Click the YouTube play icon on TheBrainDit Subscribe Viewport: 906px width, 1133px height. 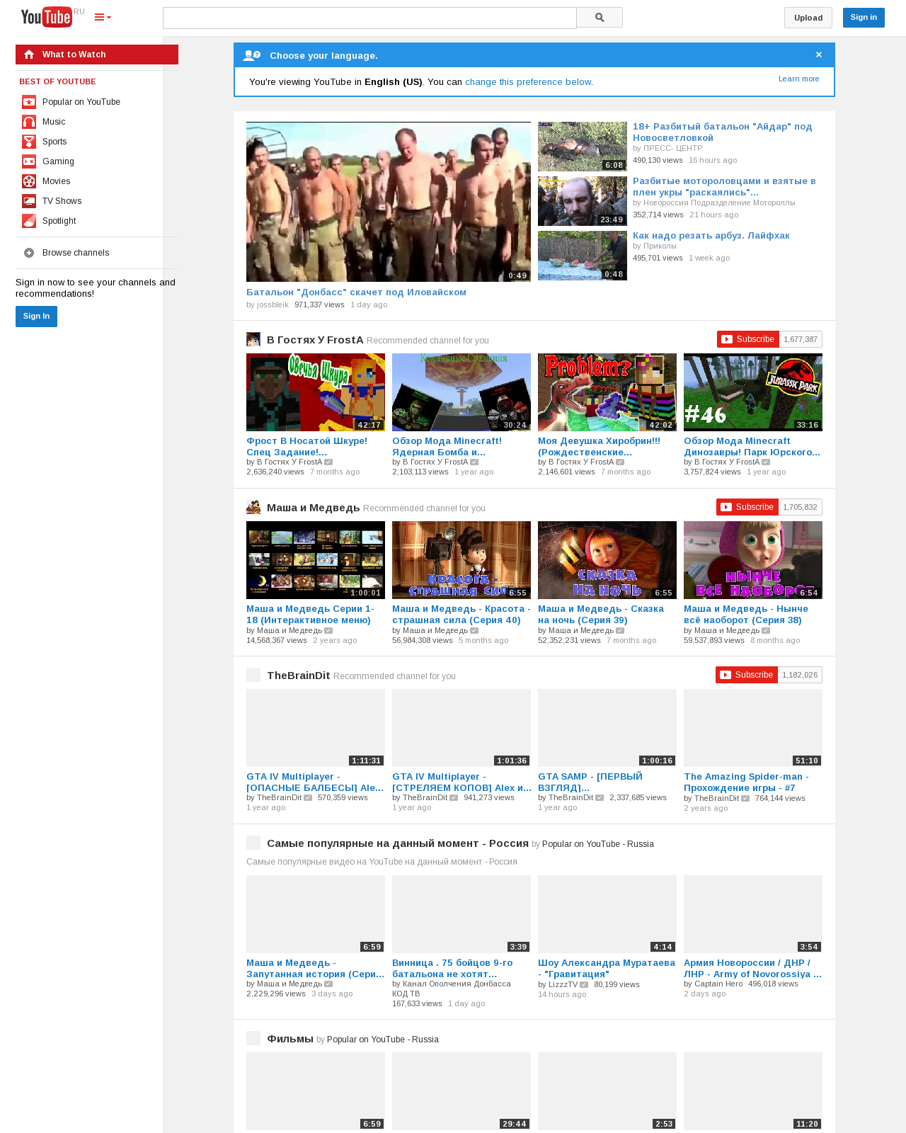pyautogui.click(x=726, y=675)
